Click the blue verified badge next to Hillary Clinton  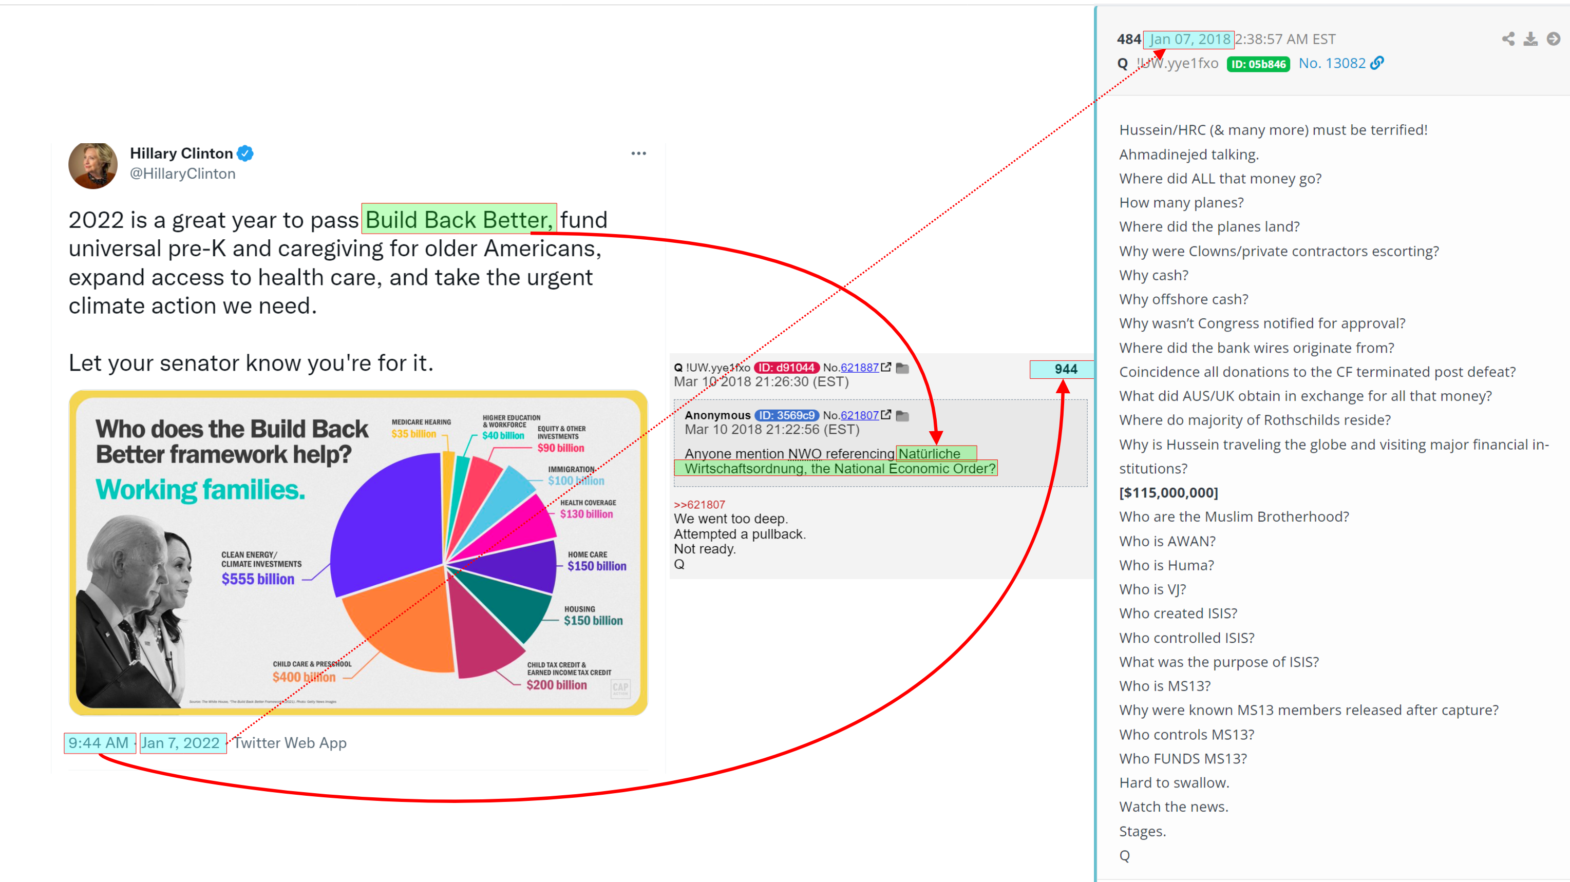pyautogui.click(x=245, y=154)
